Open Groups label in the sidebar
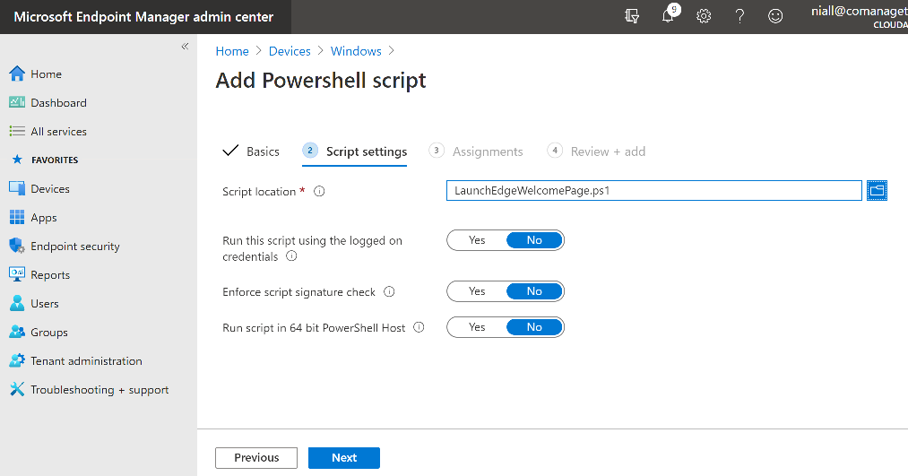Image resolution: width=908 pixels, height=476 pixels. (x=49, y=332)
